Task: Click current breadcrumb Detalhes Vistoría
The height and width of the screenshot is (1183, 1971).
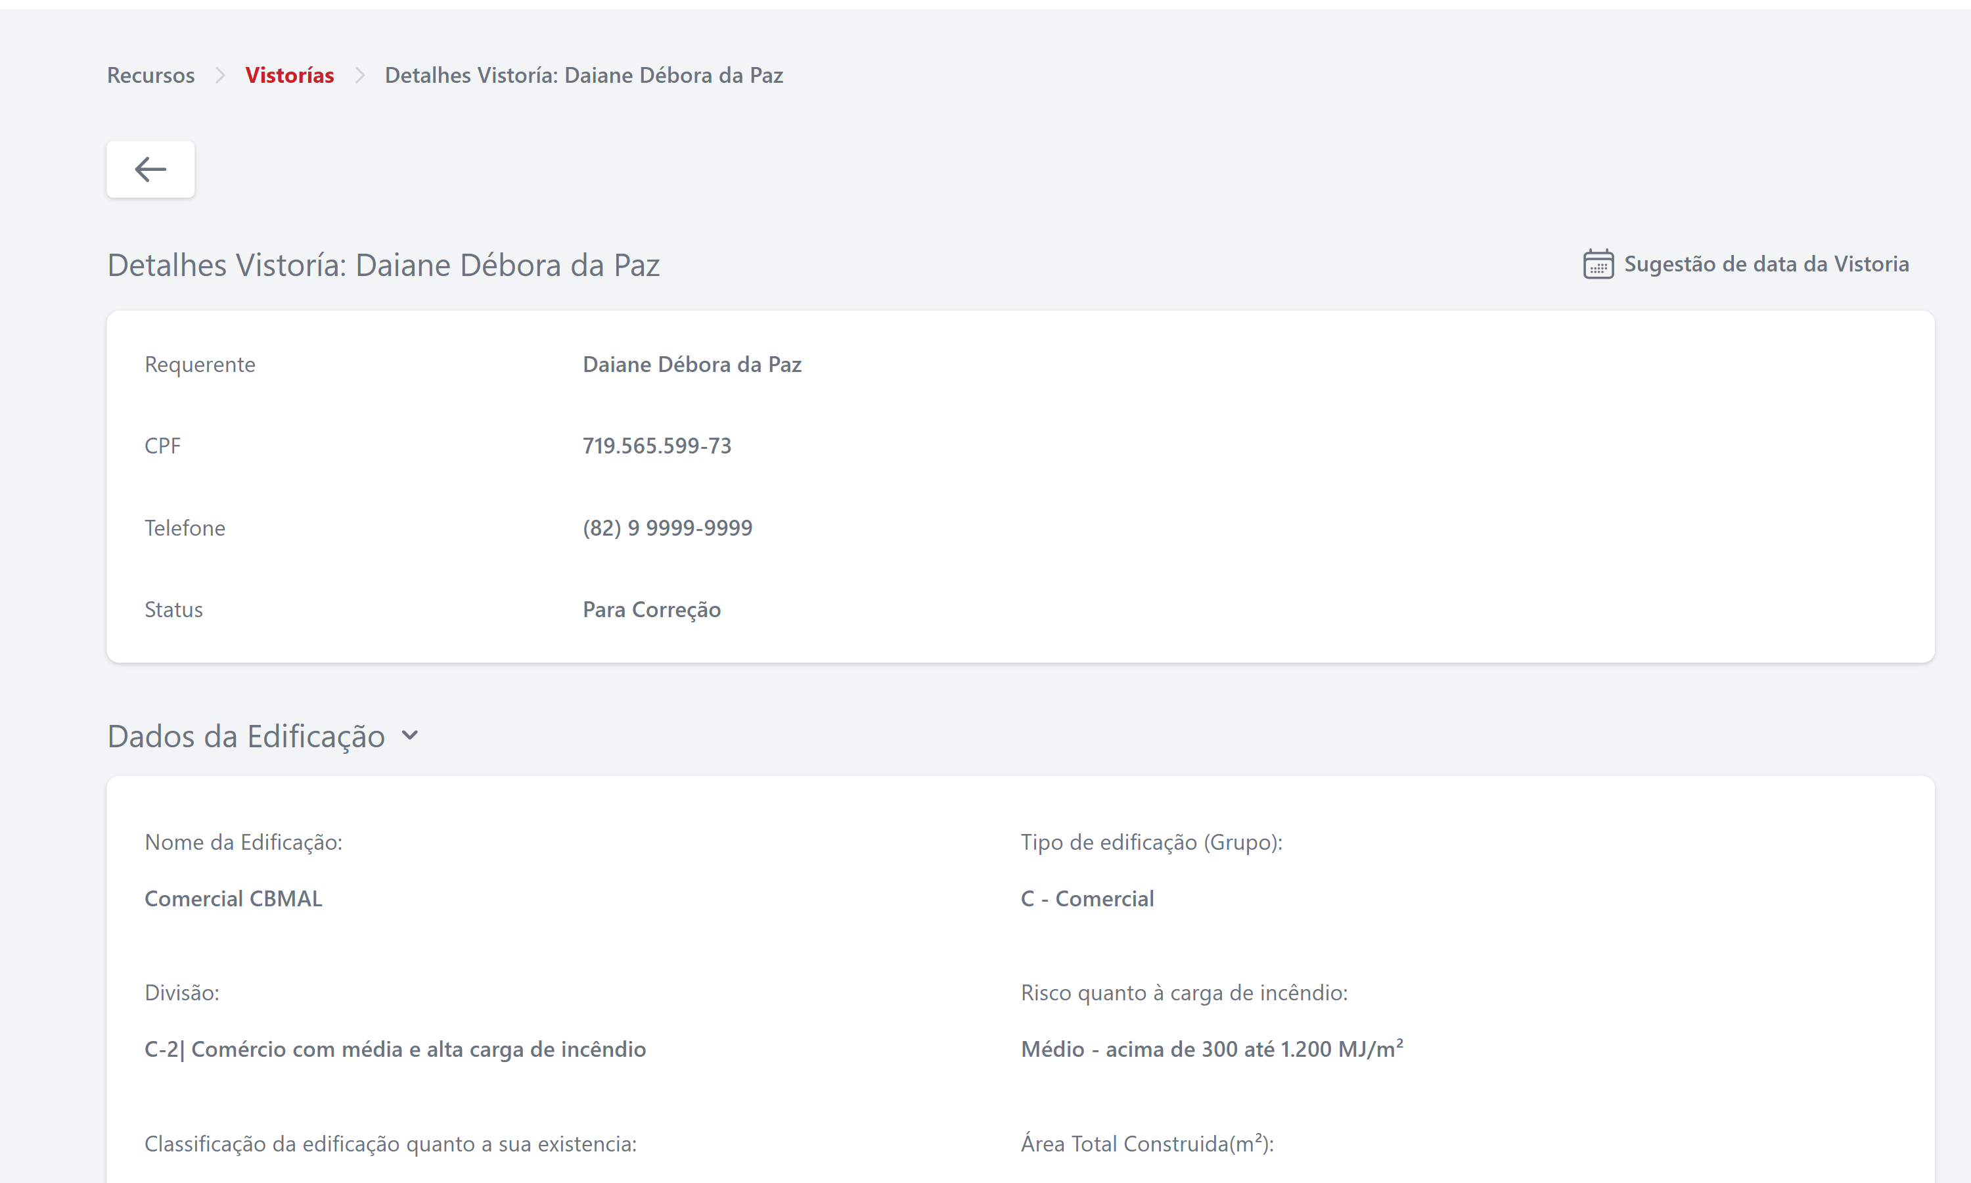Action: 583,75
